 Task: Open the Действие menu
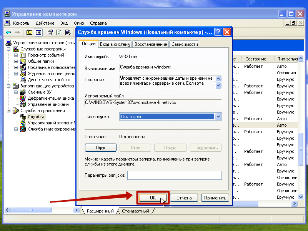[x=45, y=23]
